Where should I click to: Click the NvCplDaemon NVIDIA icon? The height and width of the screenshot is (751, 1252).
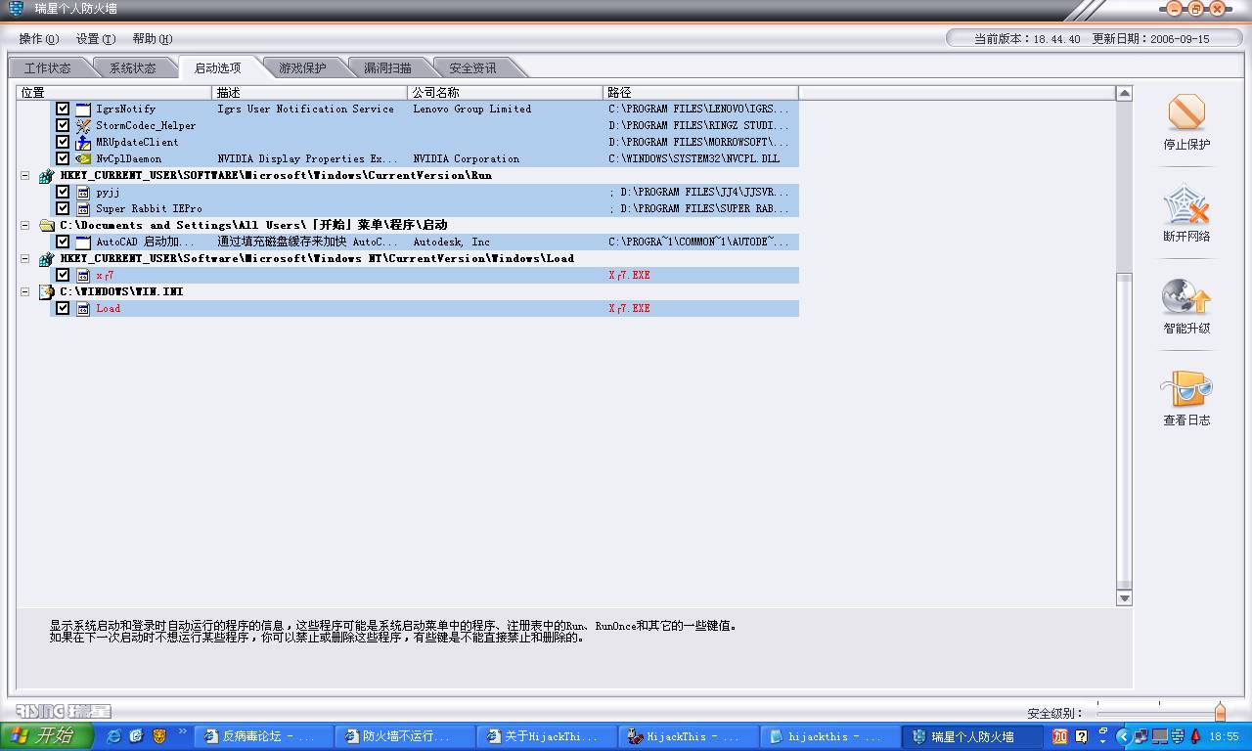coord(83,159)
